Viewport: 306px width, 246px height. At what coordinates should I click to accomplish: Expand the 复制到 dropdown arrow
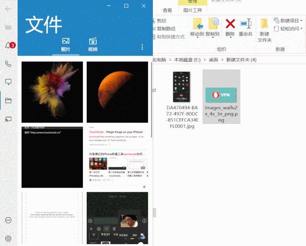(213, 37)
